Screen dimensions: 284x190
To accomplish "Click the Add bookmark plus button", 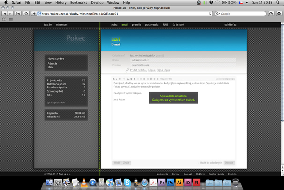I will (34, 14).
